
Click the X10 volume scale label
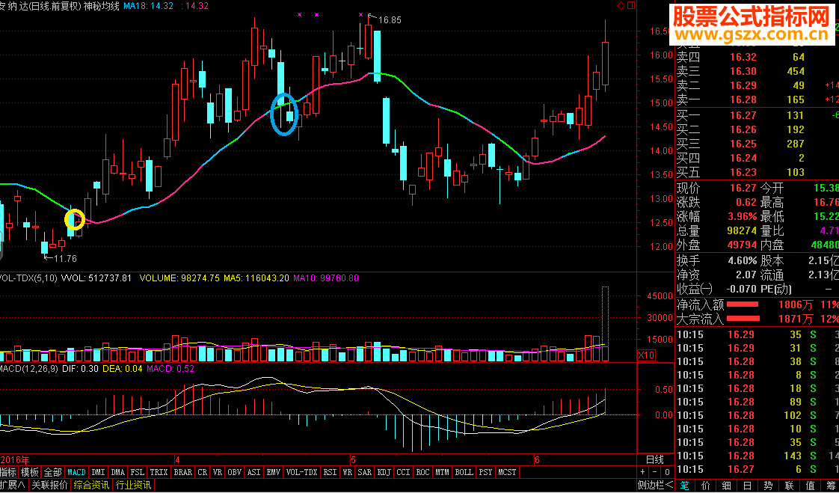(x=646, y=356)
